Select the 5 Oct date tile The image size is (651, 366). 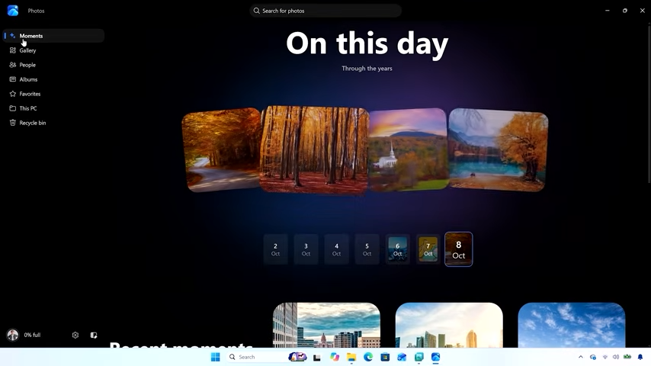pyautogui.click(x=367, y=249)
